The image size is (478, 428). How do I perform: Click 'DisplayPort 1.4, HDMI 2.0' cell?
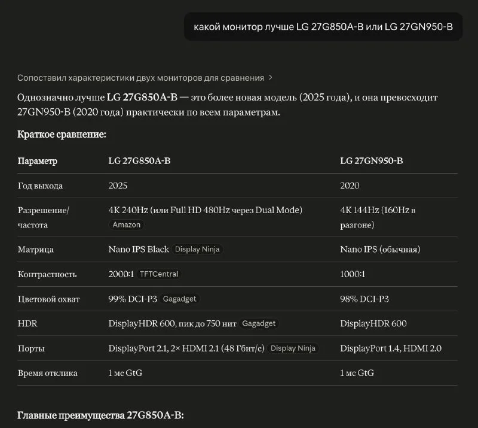click(391, 348)
